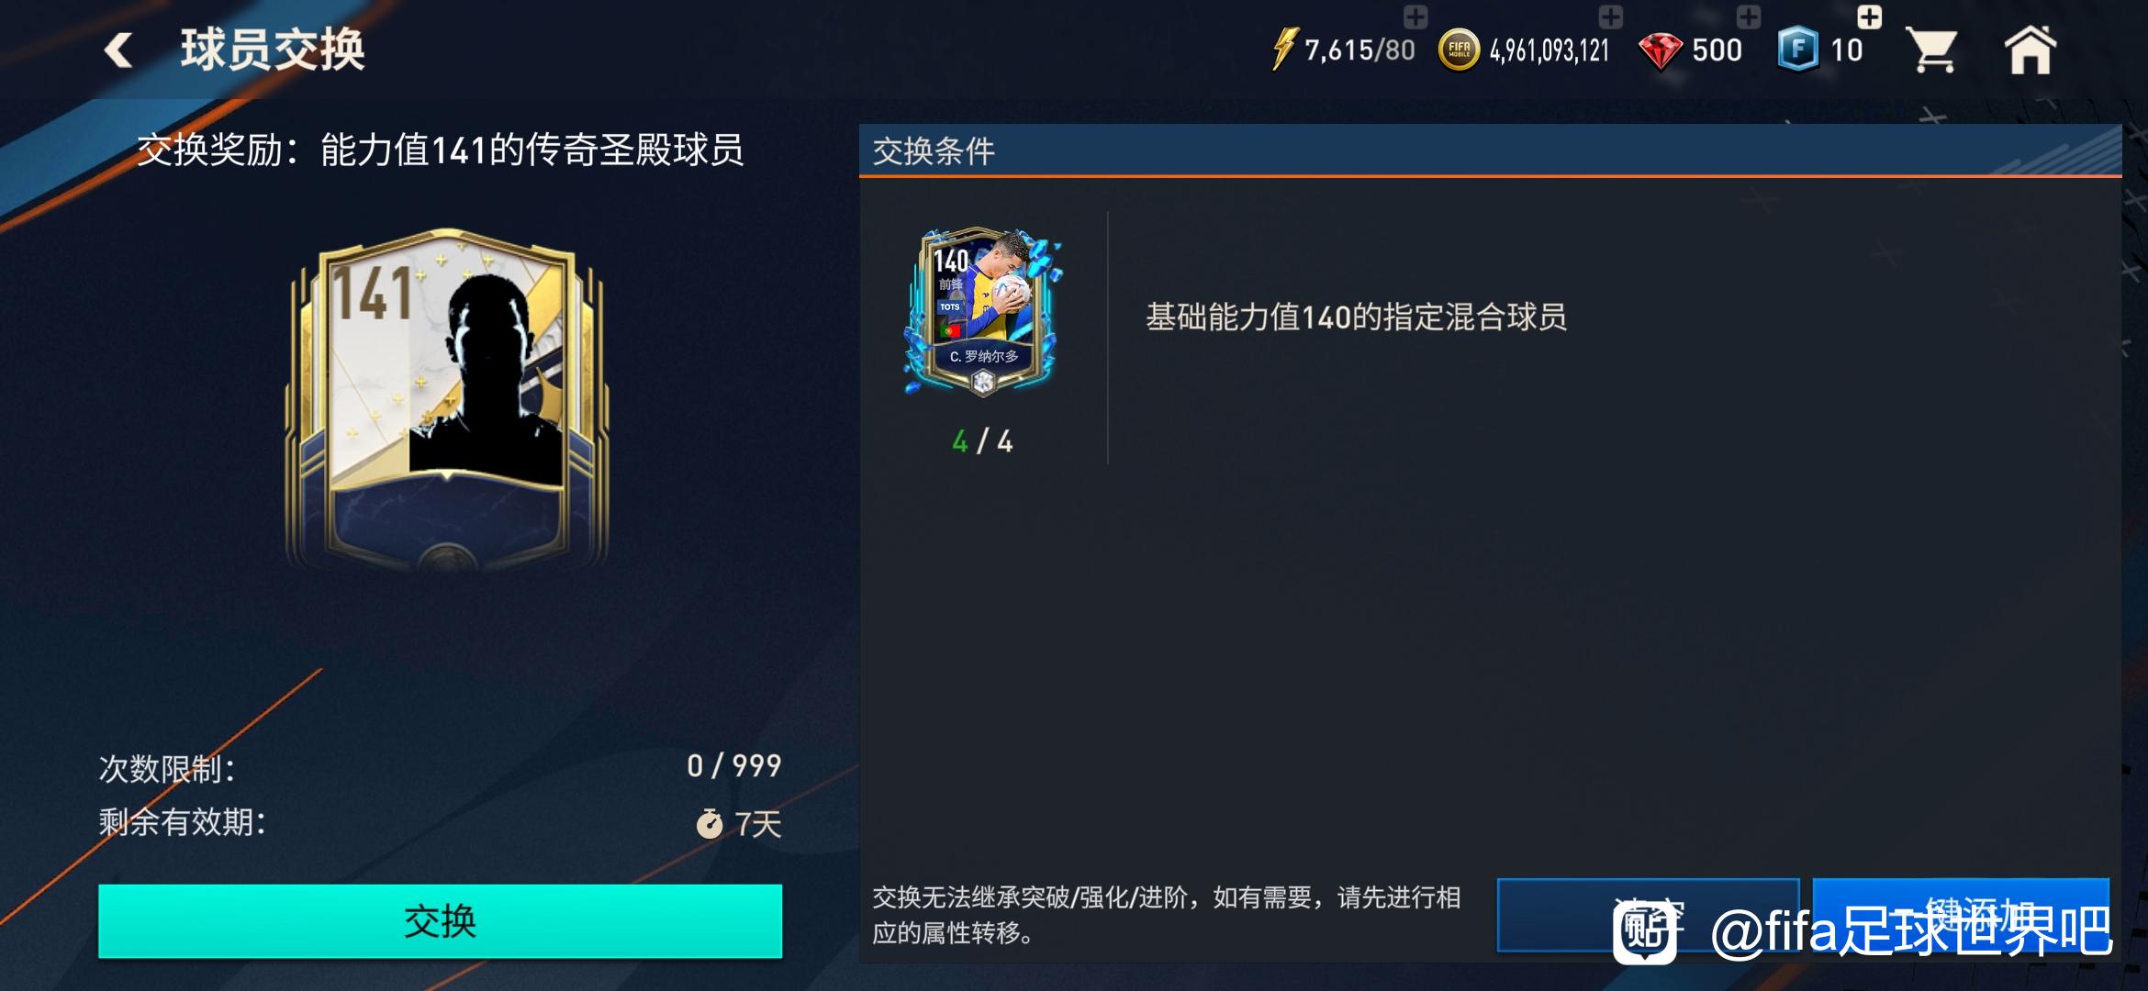Tap the 球员交换 page title
The width and height of the screenshot is (2148, 991).
(x=273, y=50)
